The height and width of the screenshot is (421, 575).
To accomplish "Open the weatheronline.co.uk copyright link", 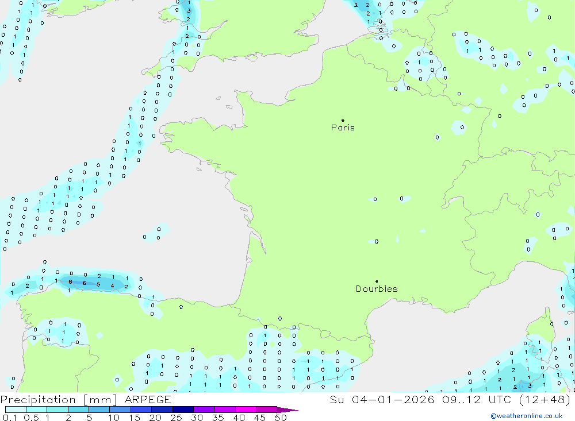I will coord(527,416).
